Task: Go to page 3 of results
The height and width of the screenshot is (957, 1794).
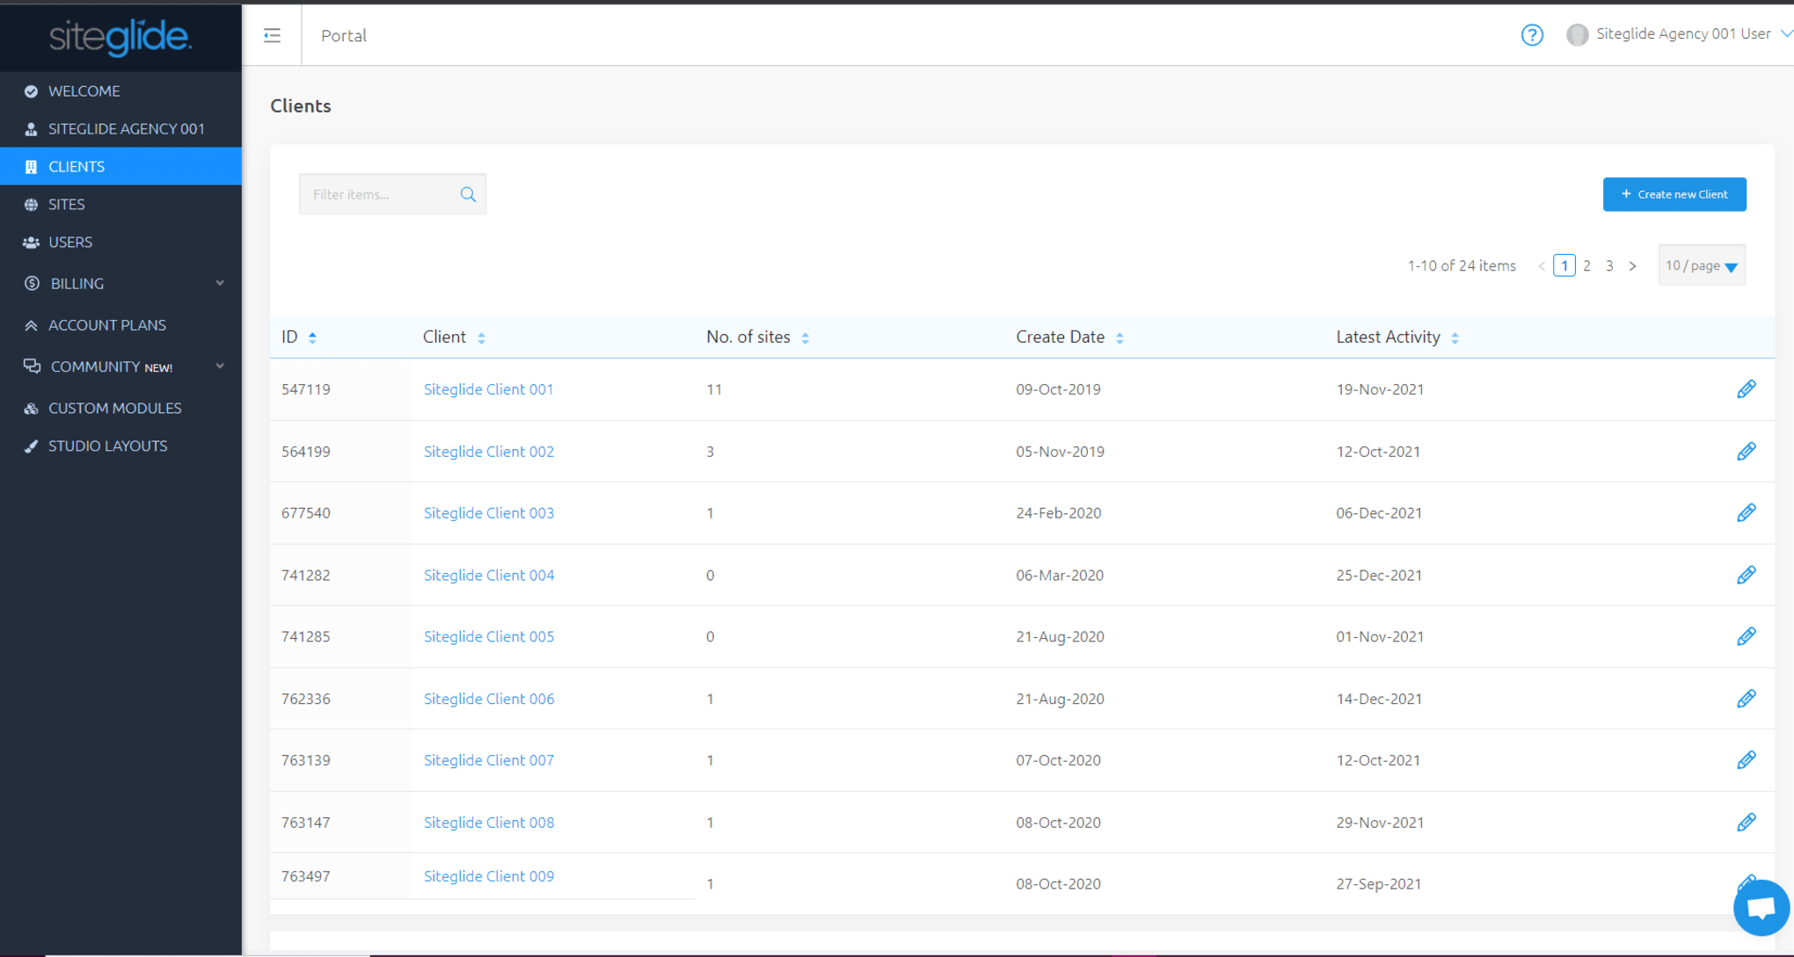Action: [x=1609, y=265]
